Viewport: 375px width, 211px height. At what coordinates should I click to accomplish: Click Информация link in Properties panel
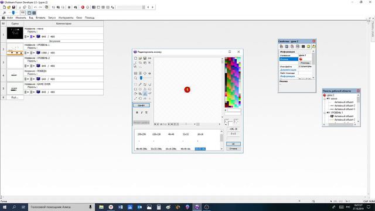[288, 76]
